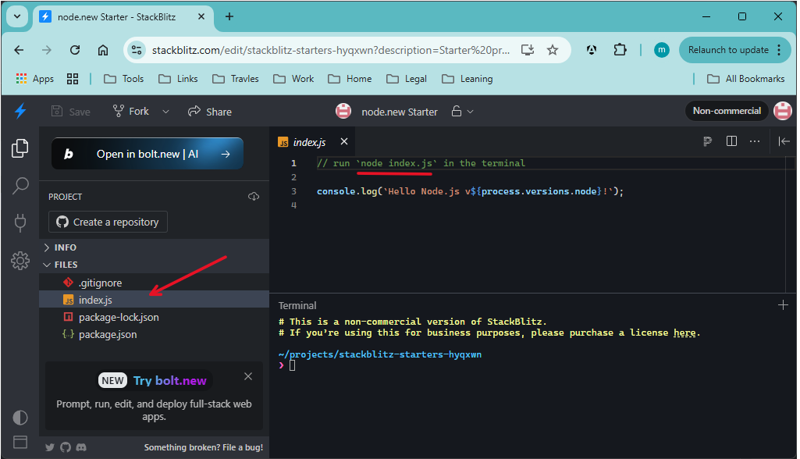This screenshot has width=800, height=459.
Task: Open the Work bookmarks folder
Action: (x=293, y=79)
